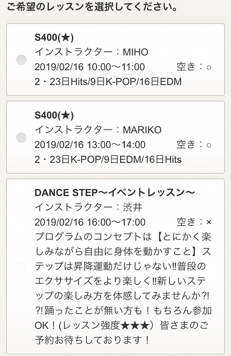This screenshot has height=356, width=231.
Task: Click the 空き：○ availability mark for MIHO's lesson
Action: pos(194,67)
